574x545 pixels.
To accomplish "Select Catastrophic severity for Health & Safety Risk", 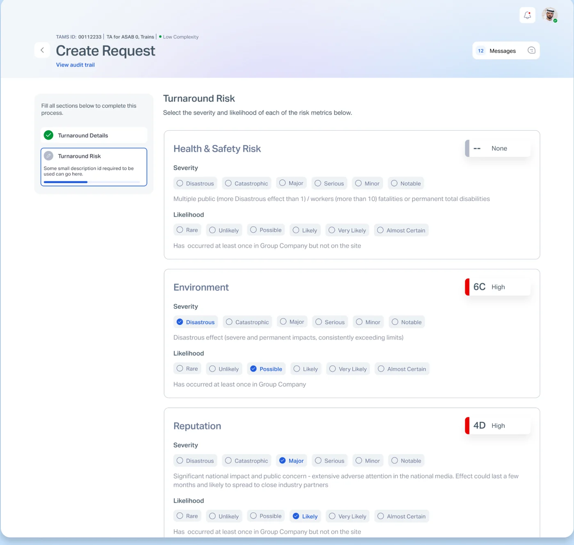I will click(x=246, y=183).
